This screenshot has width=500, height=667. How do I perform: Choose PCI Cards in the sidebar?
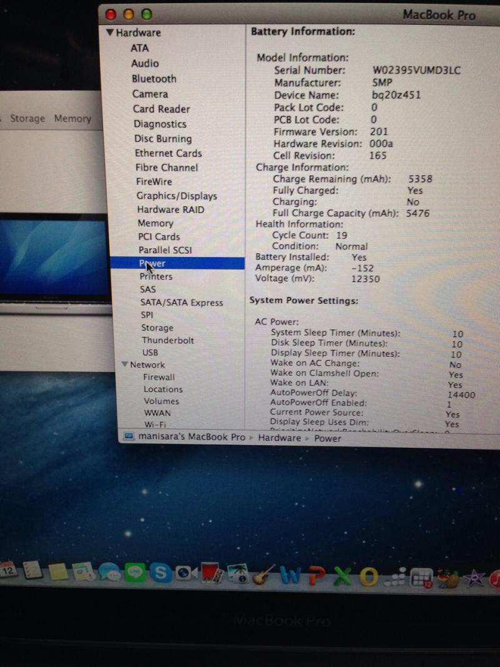pos(159,236)
